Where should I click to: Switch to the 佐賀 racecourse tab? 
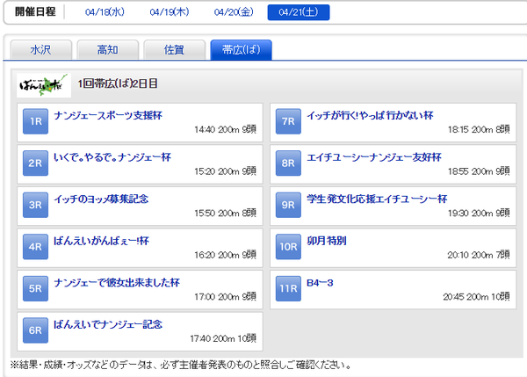coord(174,50)
